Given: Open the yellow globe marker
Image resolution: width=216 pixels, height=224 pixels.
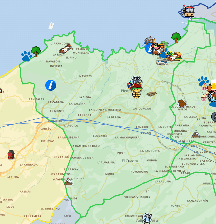Looking at the screenshot, I should point(136,94).
